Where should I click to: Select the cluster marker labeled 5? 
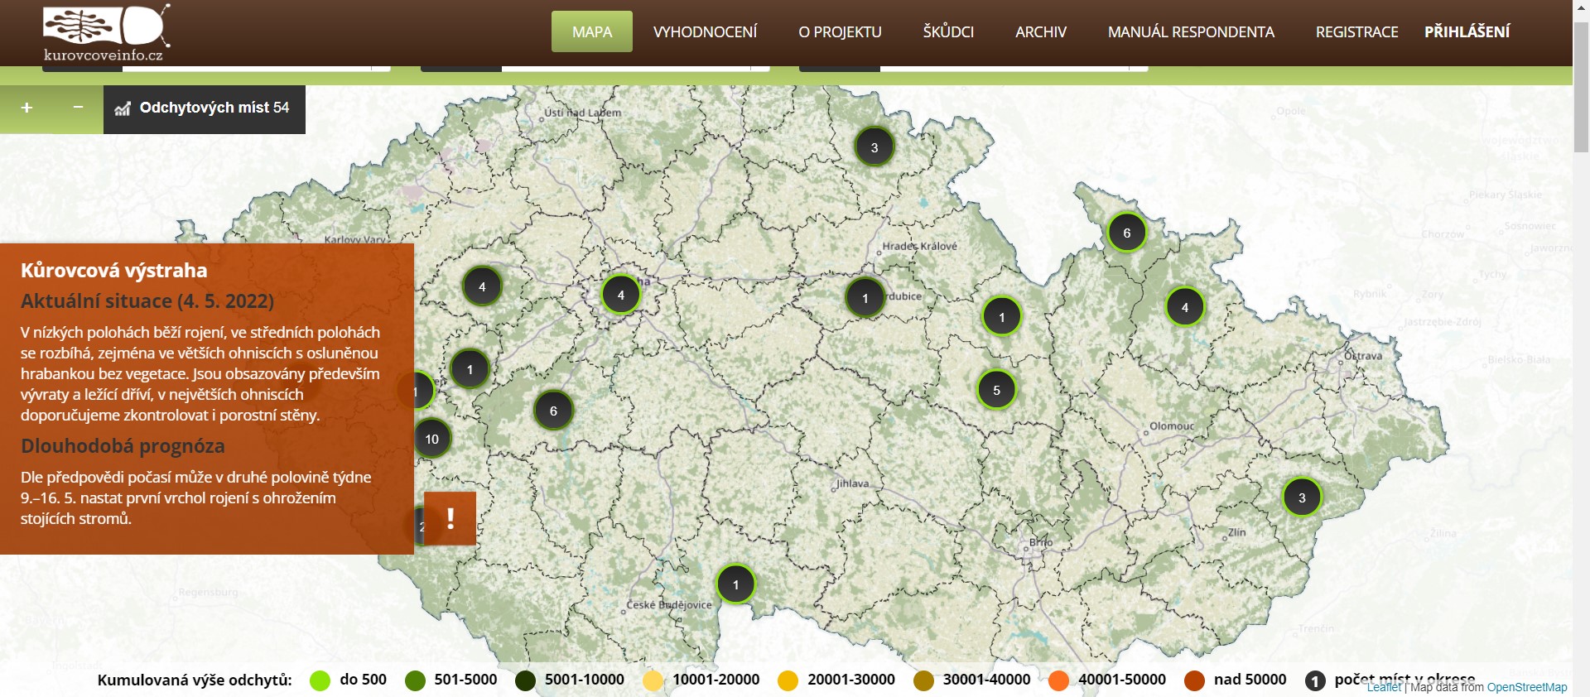click(x=996, y=390)
